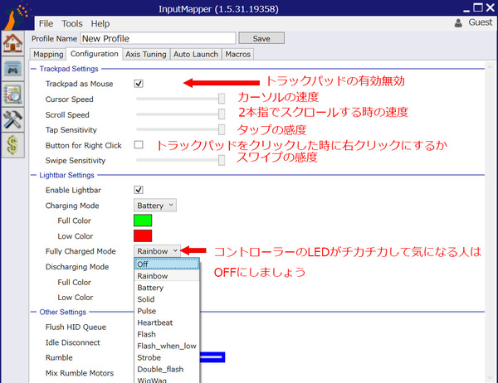Switch to the Auto Launch tab

[196, 54]
